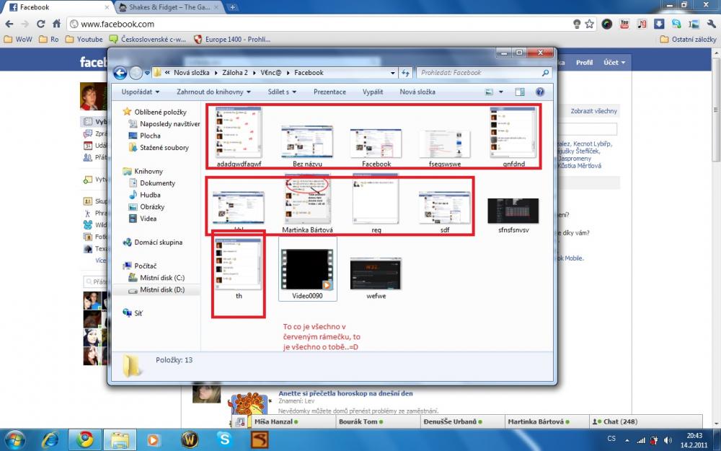The width and height of the screenshot is (721, 451).
Task: Open Skype from the taskbar
Action: click(x=224, y=440)
